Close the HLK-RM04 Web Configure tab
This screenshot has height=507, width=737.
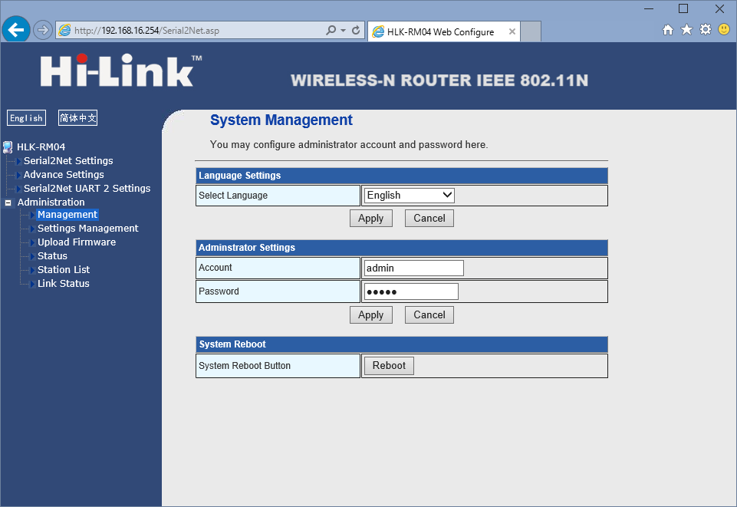(512, 31)
